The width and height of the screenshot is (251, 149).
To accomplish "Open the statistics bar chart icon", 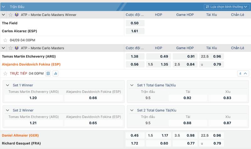I will (x=56, y=74).
